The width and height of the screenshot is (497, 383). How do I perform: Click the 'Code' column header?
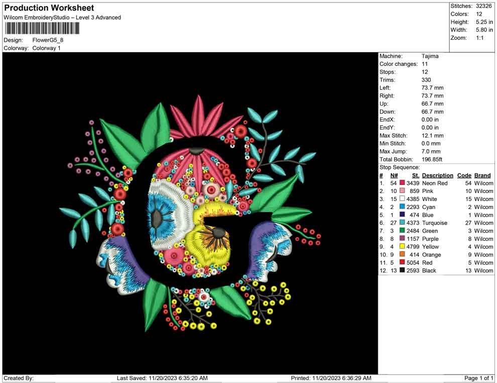(464, 175)
